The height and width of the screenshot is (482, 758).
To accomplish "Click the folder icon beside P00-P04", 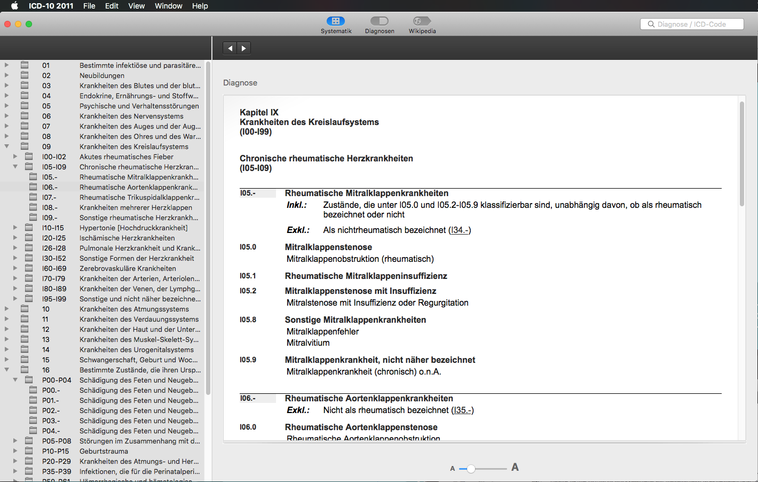I will pyautogui.click(x=29, y=380).
